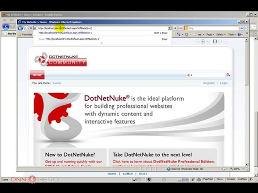Open the IE Favorites star button
The width and height of the screenshot is (258, 193).
[25, 35]
